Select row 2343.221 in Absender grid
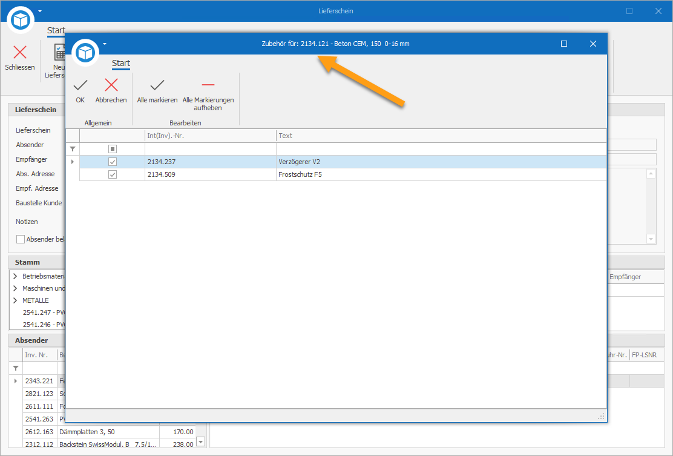 pos(39,381)
